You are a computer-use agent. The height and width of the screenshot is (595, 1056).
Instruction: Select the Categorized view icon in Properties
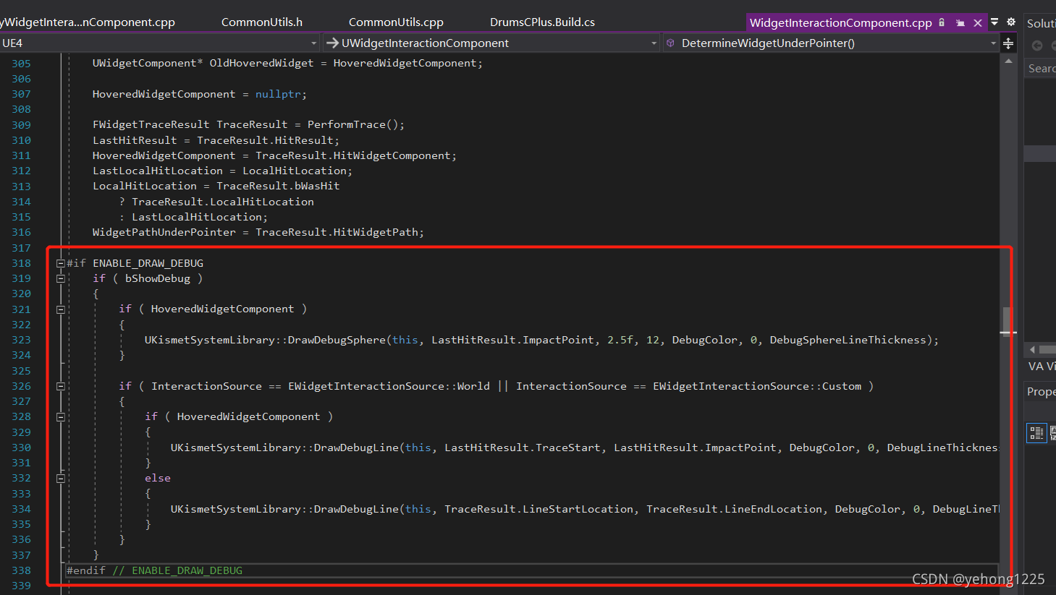pos(1036,432)
